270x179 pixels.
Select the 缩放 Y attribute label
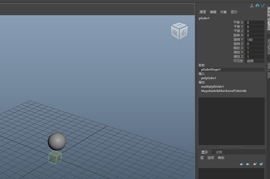[x=238, y=52]
